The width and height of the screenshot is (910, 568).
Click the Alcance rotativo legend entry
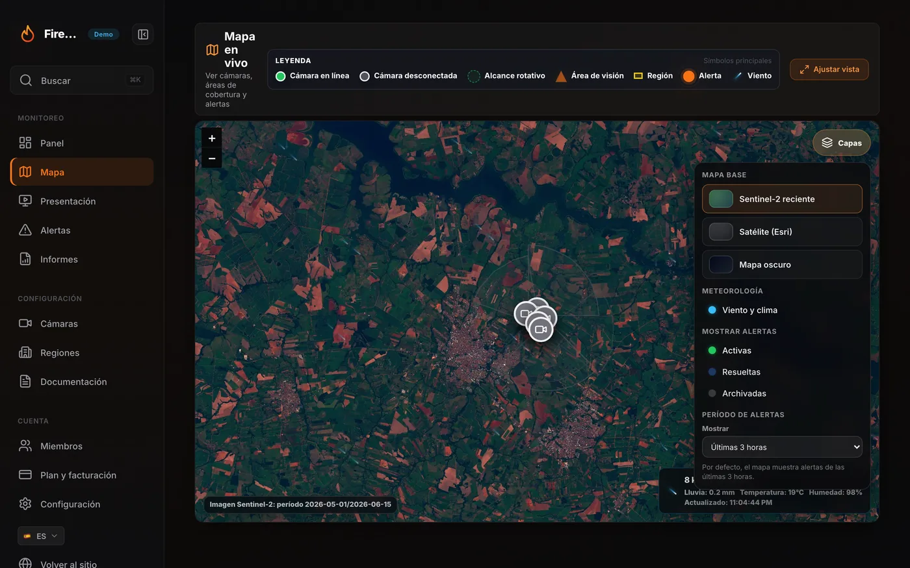click(506, 76)
